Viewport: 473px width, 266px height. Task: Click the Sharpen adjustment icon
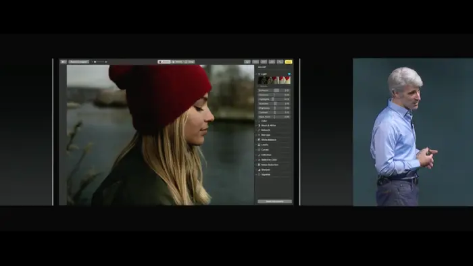(259, 169)
